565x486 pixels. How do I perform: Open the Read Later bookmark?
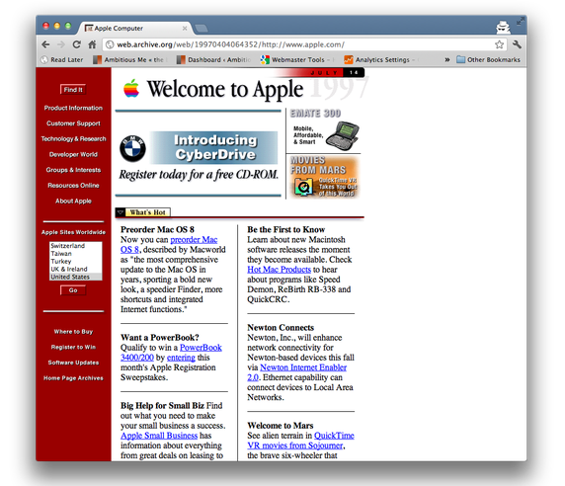(x=62, y=60)
